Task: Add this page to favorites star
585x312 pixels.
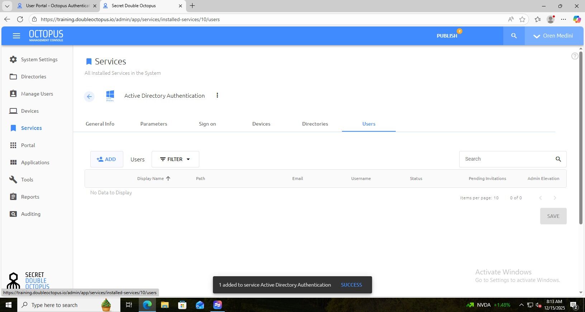Action: tap(522, 19)
